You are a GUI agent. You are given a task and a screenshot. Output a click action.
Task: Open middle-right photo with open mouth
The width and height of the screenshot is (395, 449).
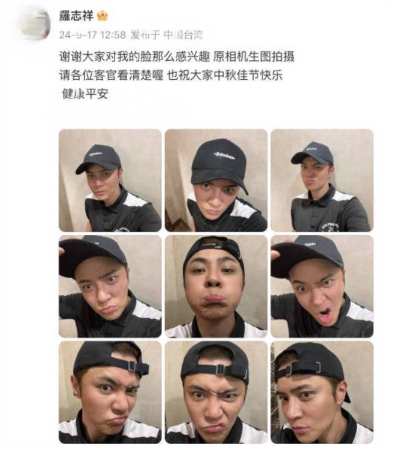tap(322, 286)
